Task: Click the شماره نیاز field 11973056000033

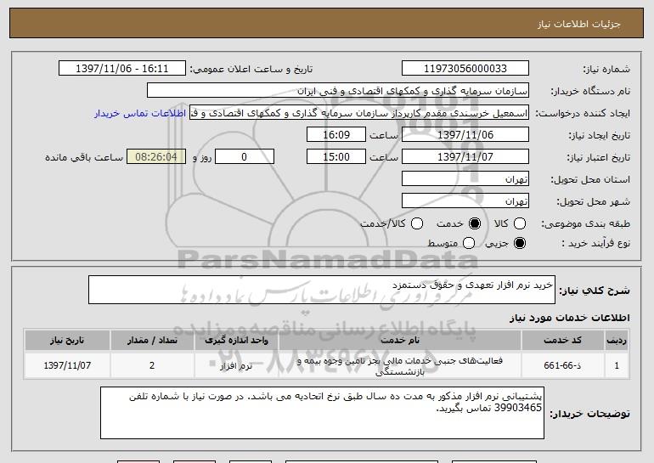Action: 465,69
